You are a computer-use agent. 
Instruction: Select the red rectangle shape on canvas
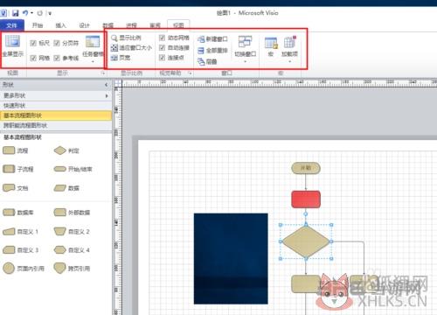pos(306,199)
